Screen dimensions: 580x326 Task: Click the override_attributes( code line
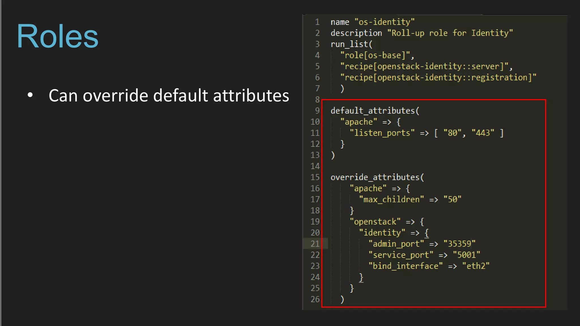point(377,177)
